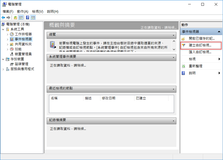Click the 效能 performance icon
The width and height of the screenshot is (223, 160).
[x=12, y=49]
